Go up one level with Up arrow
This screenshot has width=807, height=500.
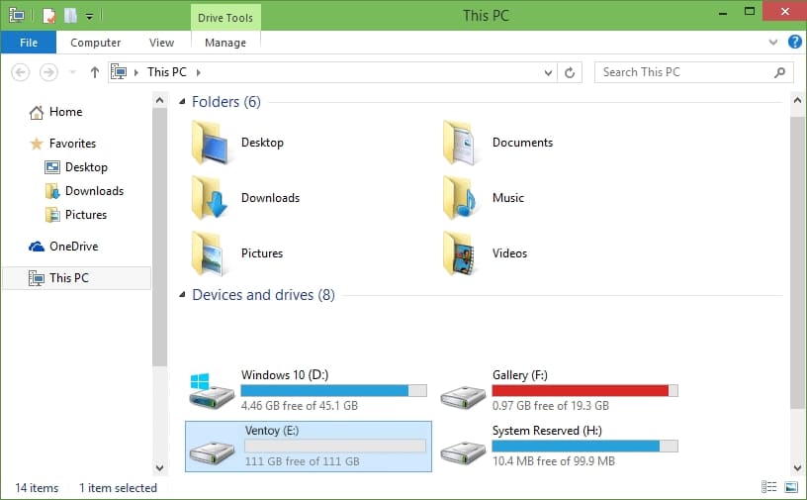(x=95, y=72)
